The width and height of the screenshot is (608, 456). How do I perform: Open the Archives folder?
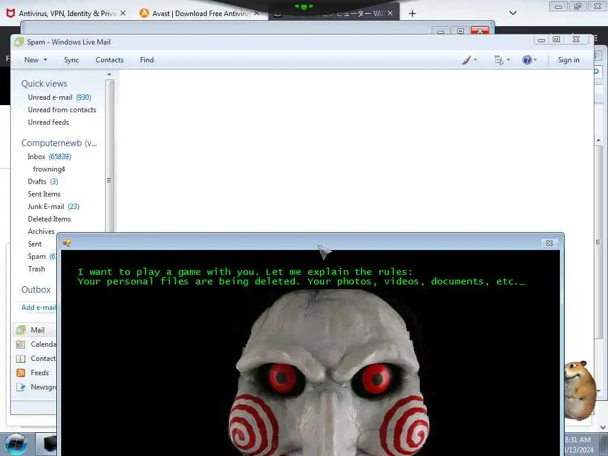point(41,232)
